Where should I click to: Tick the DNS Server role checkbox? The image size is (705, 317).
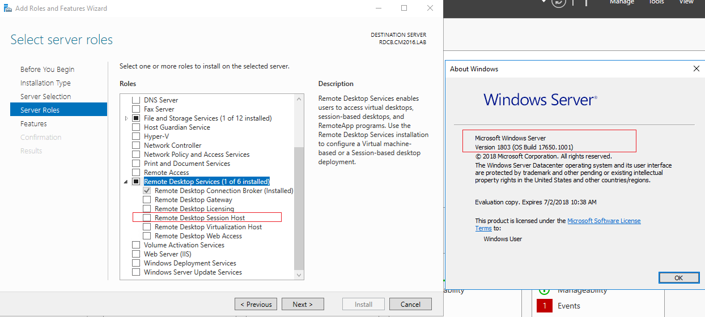(136, 100)
